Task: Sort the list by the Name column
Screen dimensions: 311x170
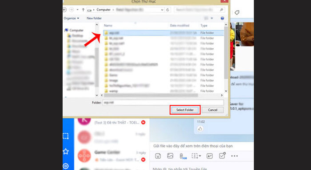Action: (x=108, y=26)
